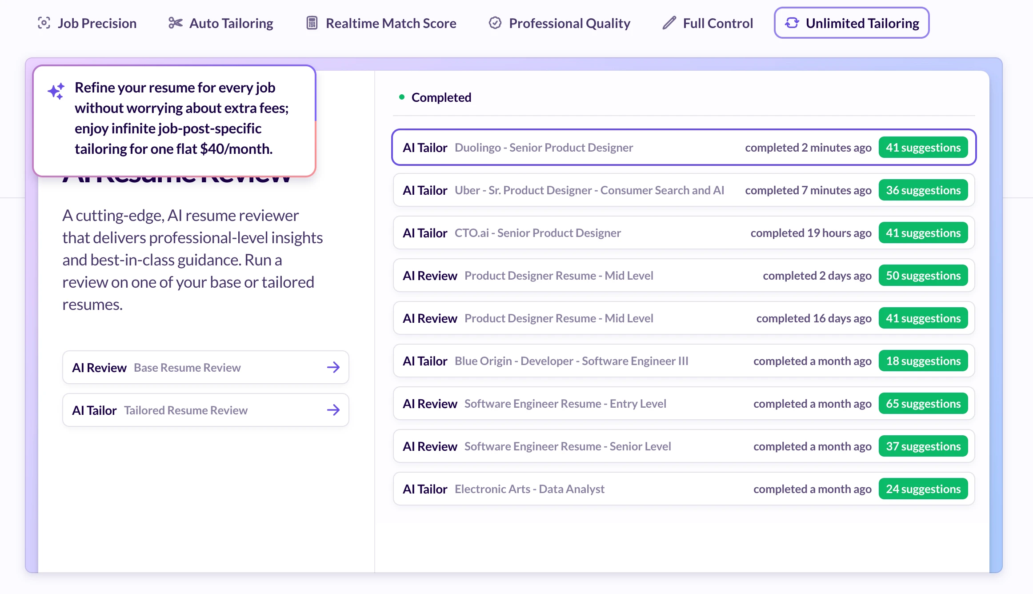Viewport: 1033px width, 594px height.
Task: Click the Unlimited Tailoring refresh icon
Action: [792, 23]
